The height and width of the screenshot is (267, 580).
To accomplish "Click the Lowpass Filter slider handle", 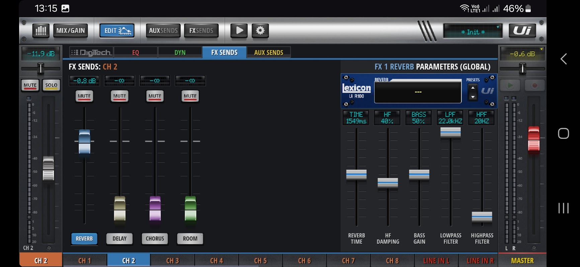I will 450,132.
